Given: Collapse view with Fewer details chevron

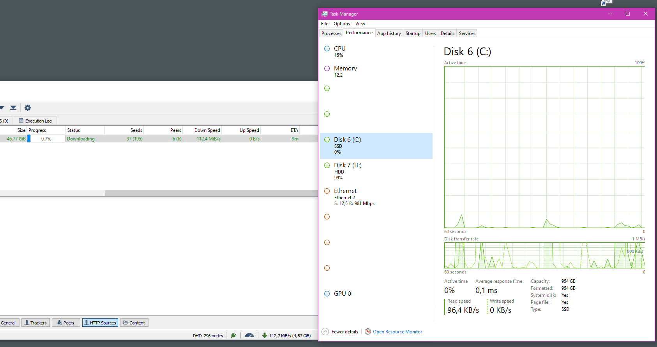Looking at the screenshot, I should (x=325, y=331).
